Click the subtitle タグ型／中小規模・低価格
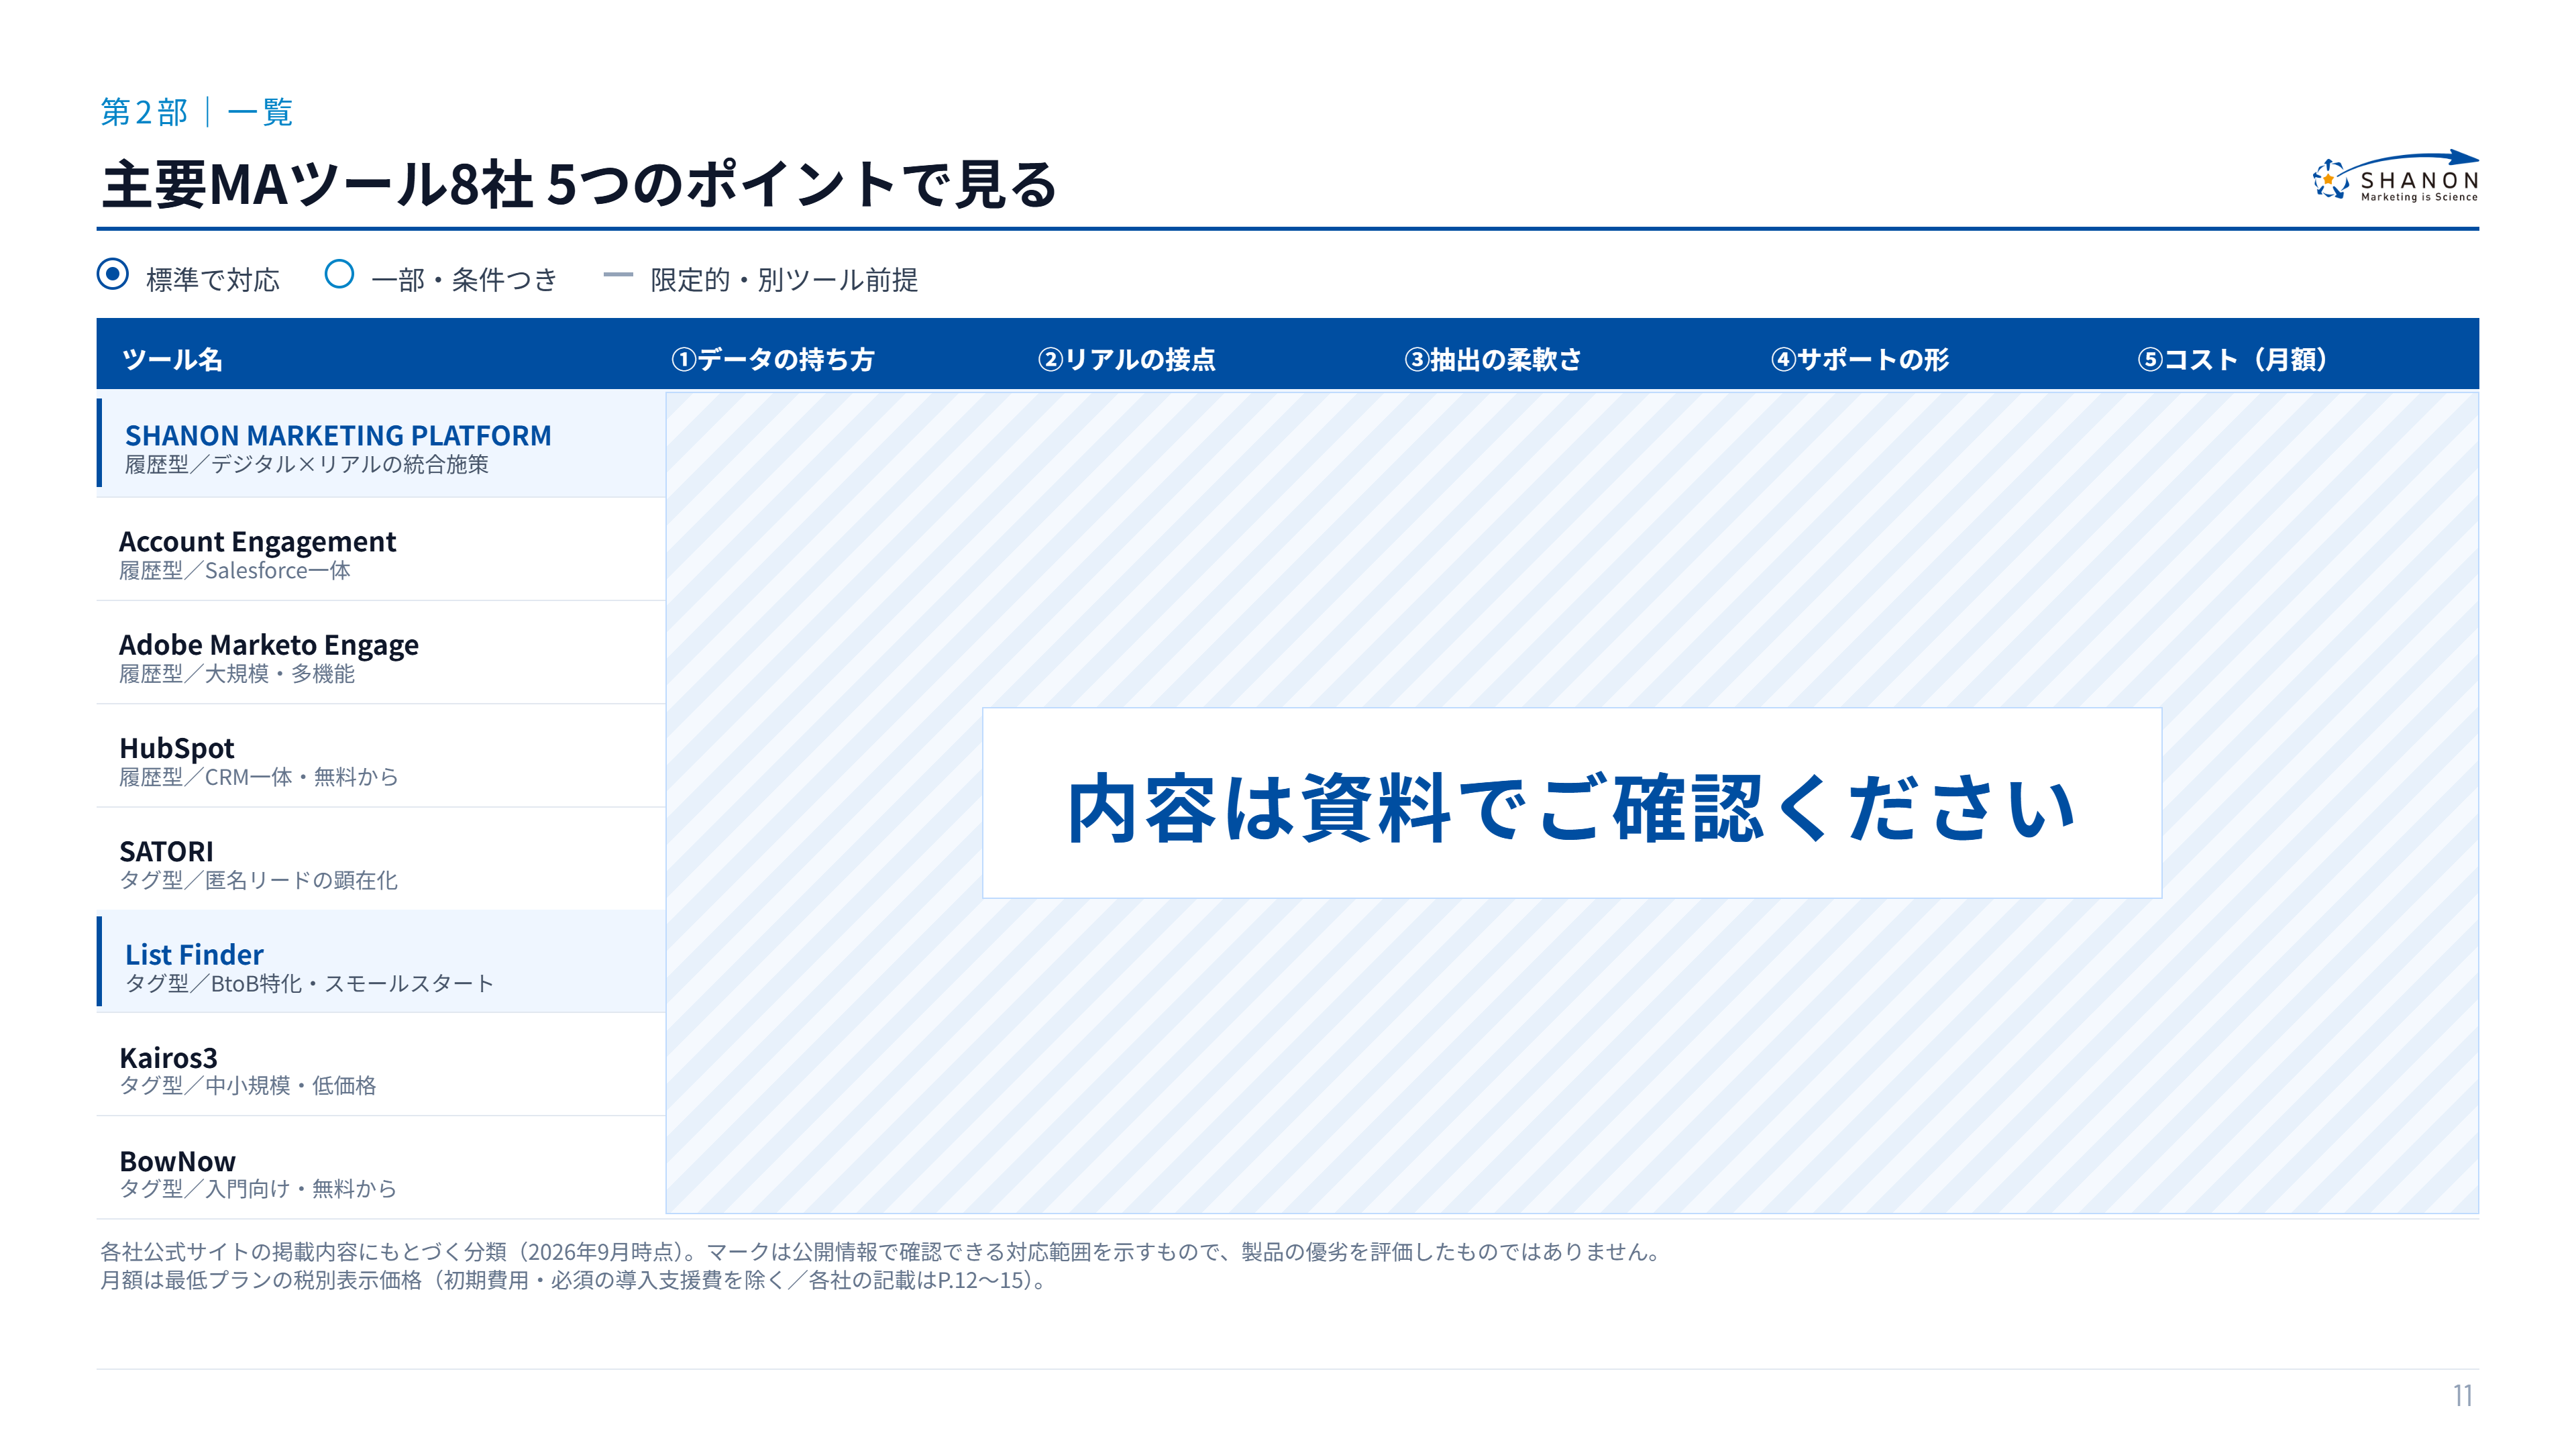 pyautogui.click(x=248, y=1085)
